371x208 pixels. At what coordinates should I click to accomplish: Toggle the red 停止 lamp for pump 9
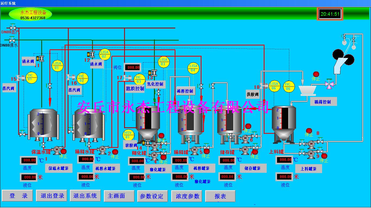(x=324, y=156)
